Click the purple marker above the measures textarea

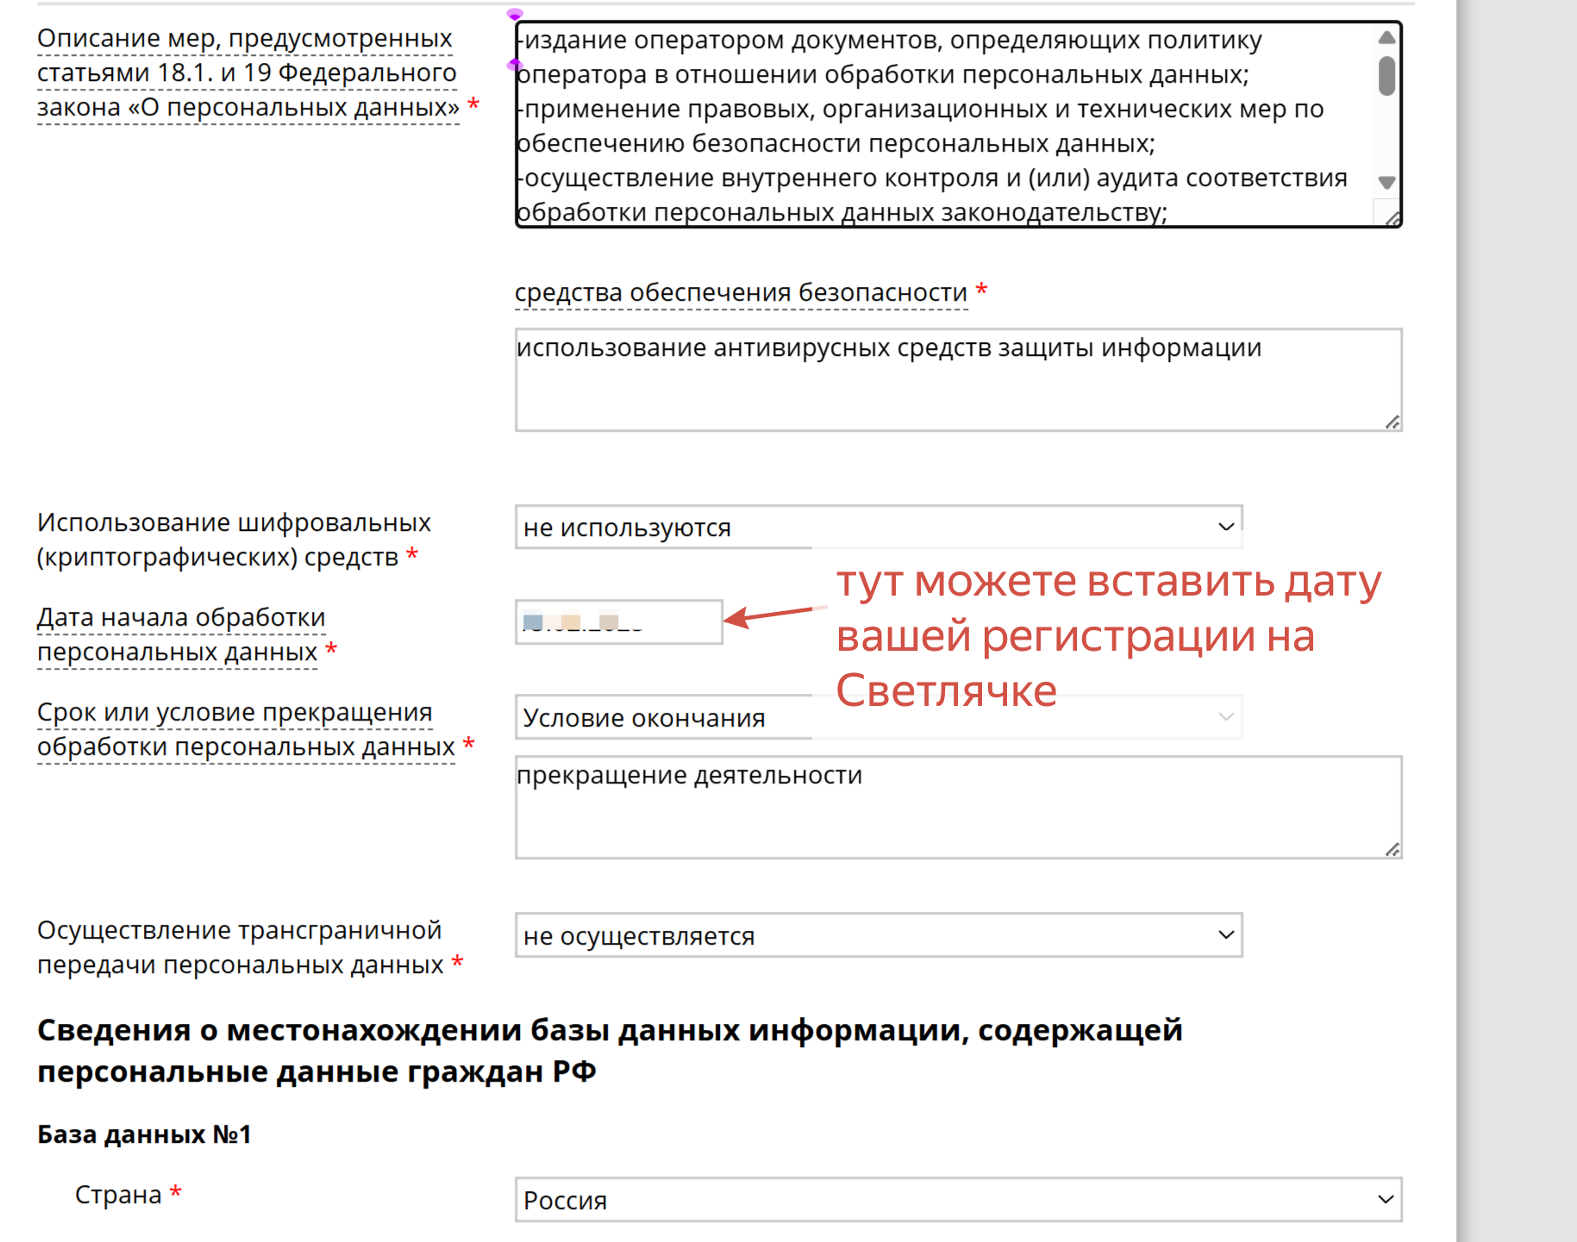pyautogui.click(x=515, y=14)
